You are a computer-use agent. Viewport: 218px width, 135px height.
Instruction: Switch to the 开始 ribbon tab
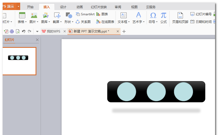click(x=30, y=7)
